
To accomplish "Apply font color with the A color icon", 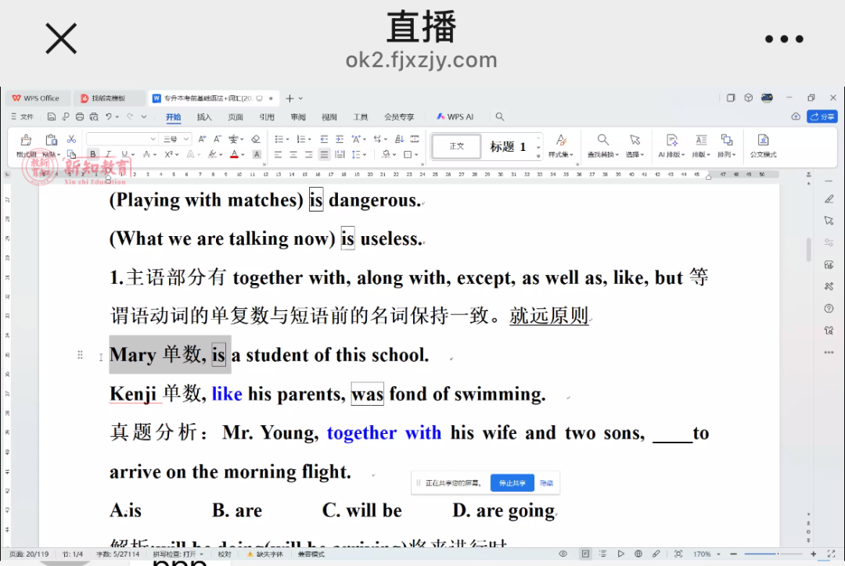I will pyautogui.click(x=235, y=154).
